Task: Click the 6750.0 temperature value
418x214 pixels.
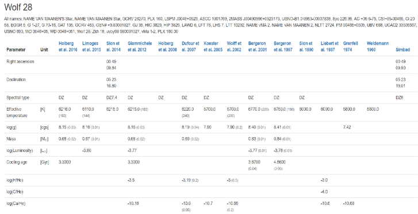Action: click(280, 109)
